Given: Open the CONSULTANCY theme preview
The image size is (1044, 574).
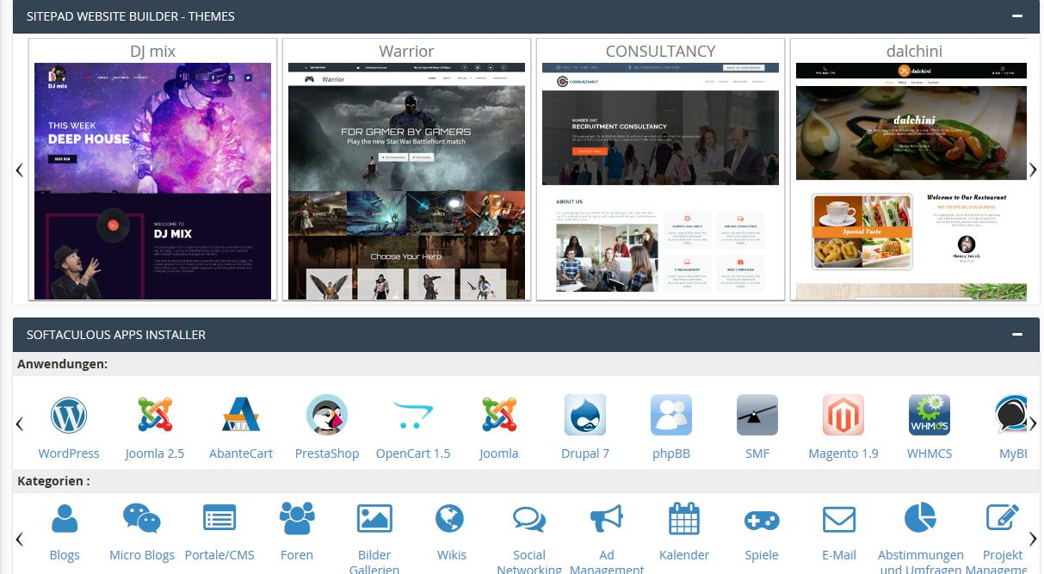Looking at the screenshot, I should 660,182.
